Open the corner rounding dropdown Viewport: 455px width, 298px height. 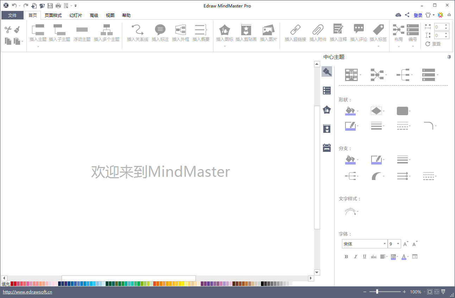[436, 126]
